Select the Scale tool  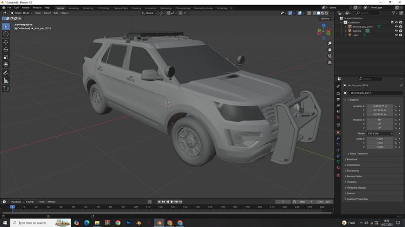coord(6,57)
